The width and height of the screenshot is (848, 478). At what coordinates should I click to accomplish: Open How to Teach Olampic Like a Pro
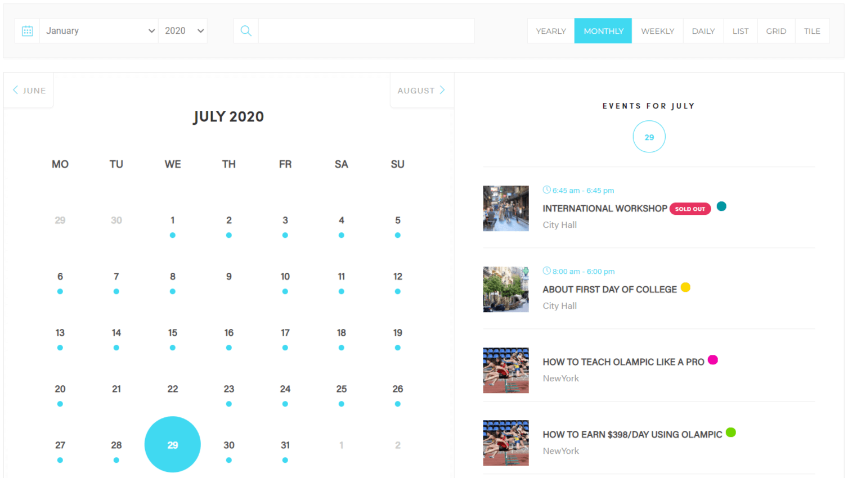pyautogui.click(x=623, y=362)
